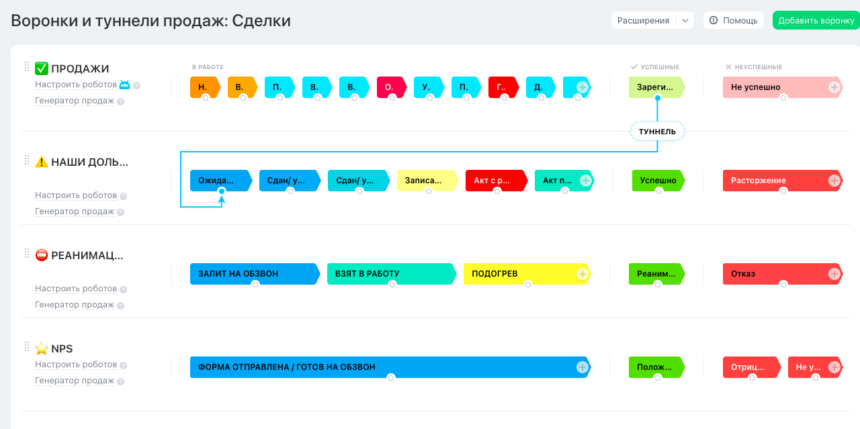The image size is (860, 429).
Task: Click the В РАБОТЕ column header
Action: [x=208, y=67]
